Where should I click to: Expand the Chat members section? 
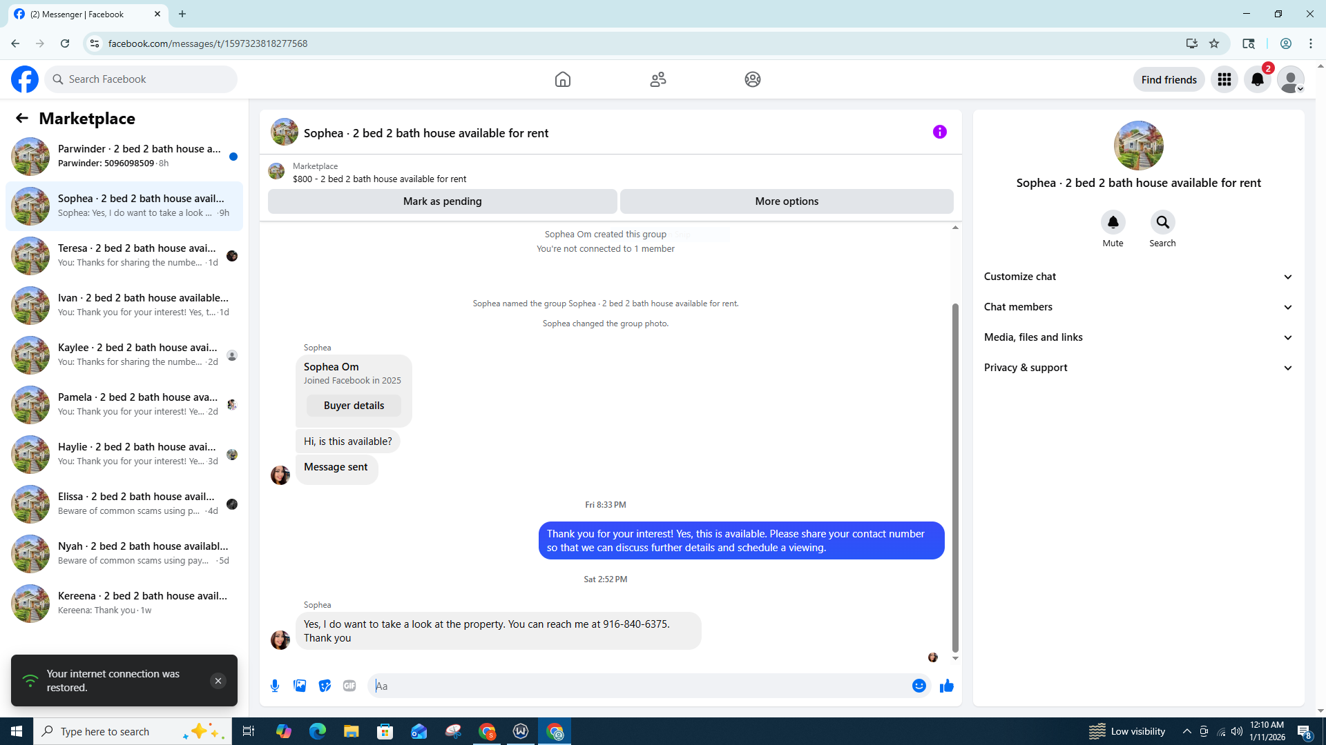pyautogui.click(x=1139, y=307)
